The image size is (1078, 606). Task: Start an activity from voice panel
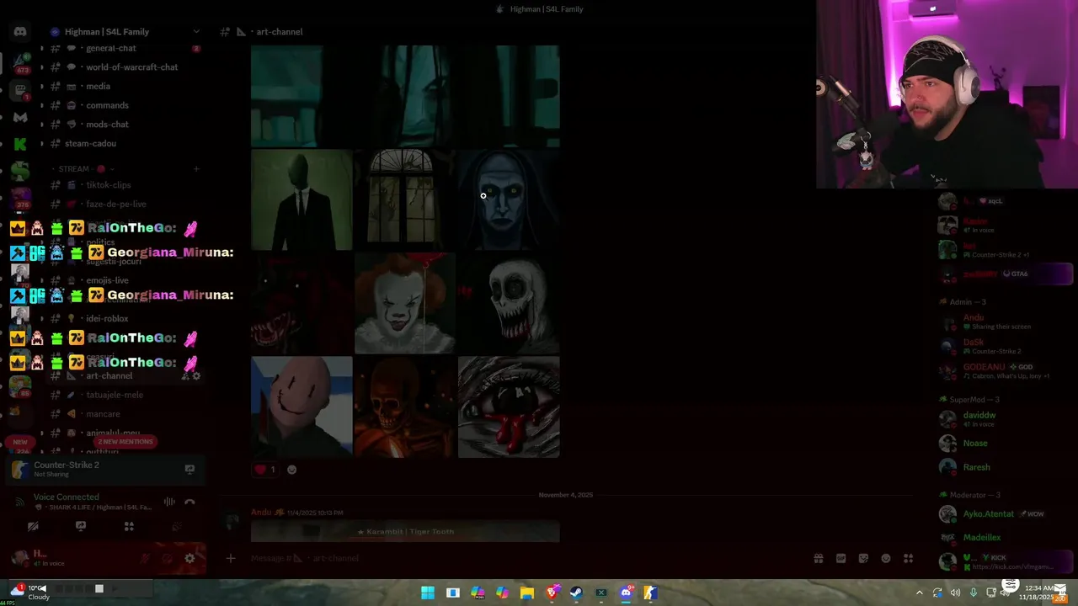(x=129, y=526)
